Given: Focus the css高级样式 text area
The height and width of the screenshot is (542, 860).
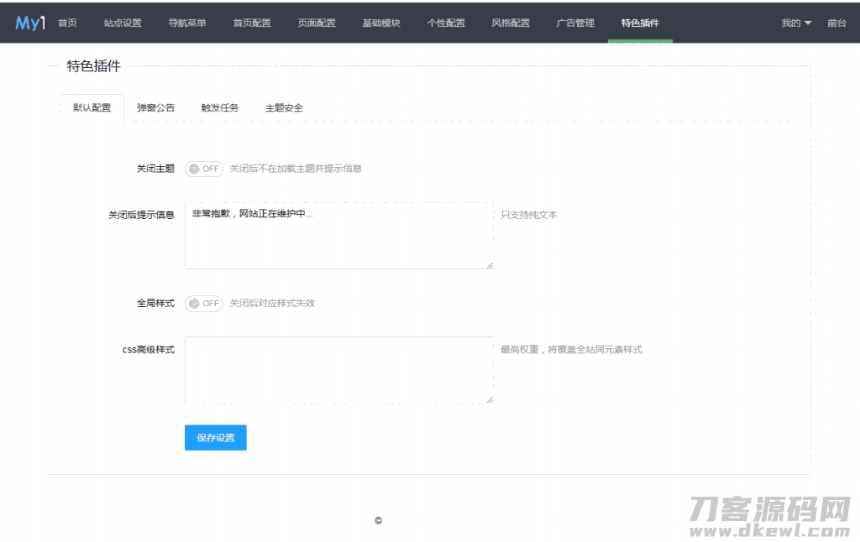Looking at the screenshot, I should click(338, 370).
